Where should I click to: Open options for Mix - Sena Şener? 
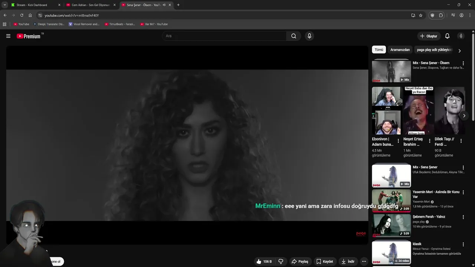pos(463,168)
